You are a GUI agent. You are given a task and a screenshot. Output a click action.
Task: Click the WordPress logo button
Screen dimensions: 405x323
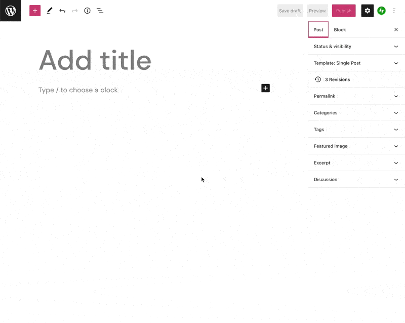click(x=10, y=11)
